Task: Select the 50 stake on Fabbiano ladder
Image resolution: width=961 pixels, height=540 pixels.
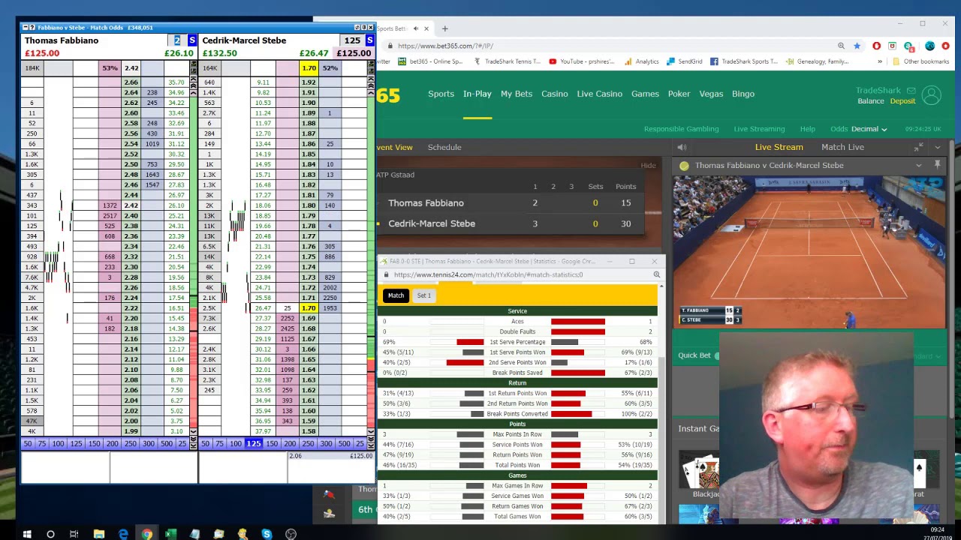Action: (x=28, y=444)
